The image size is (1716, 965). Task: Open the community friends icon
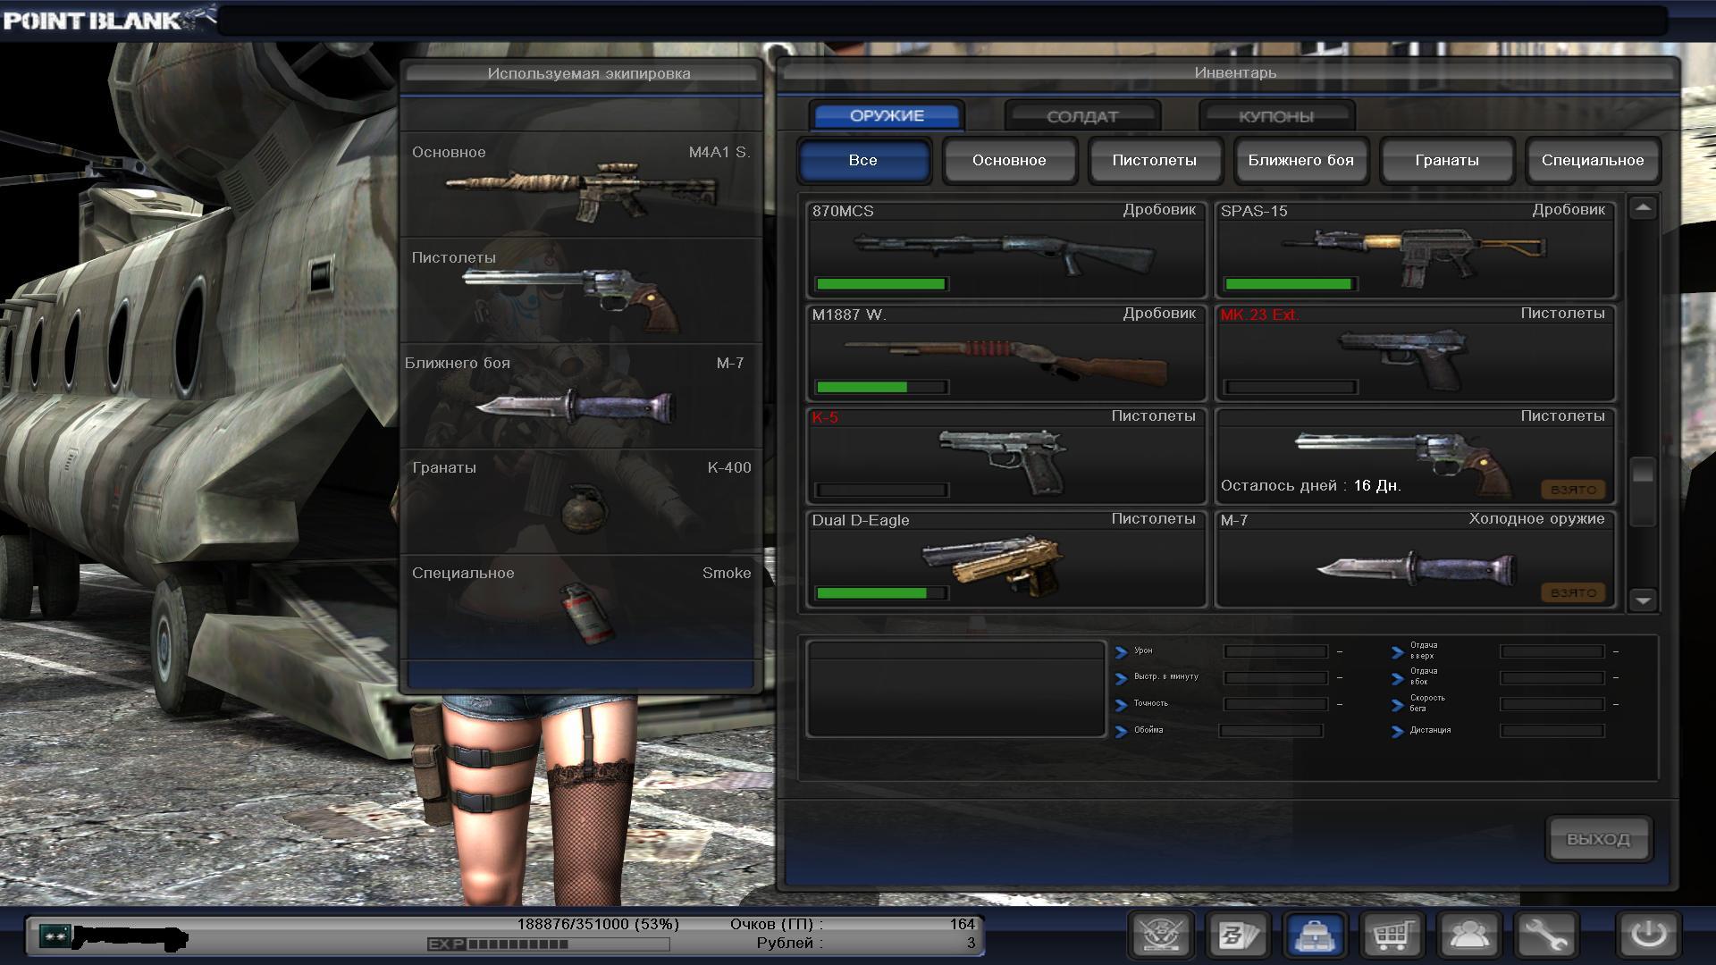click(x=1468, y=936)
